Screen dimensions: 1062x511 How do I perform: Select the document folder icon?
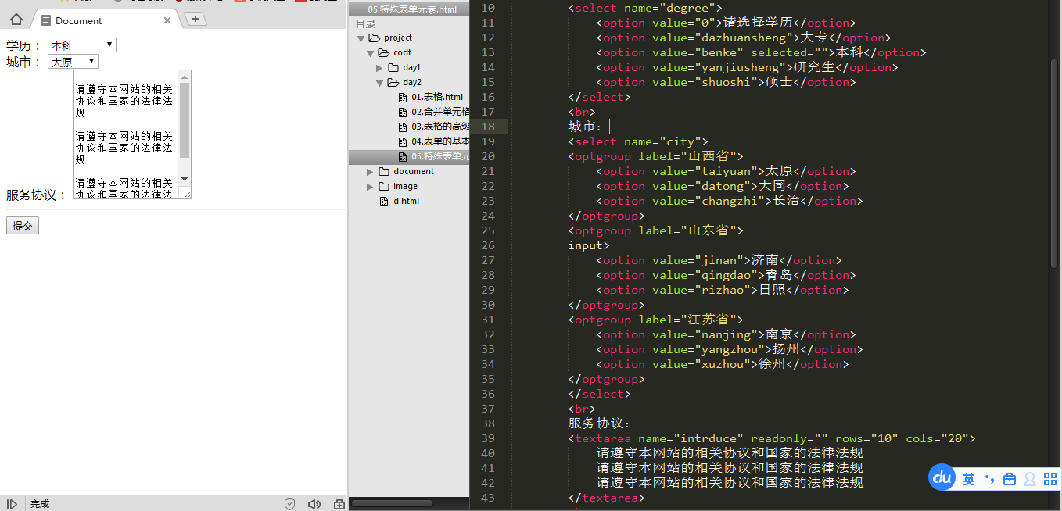(x=383, y=171)
